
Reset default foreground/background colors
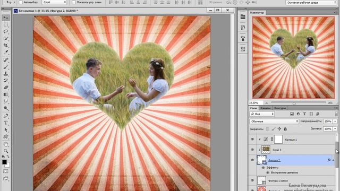(x=3, y=157)
